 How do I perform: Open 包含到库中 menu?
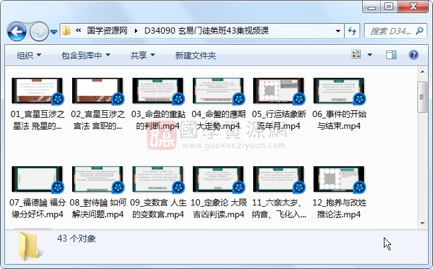(x=86, y=55)
